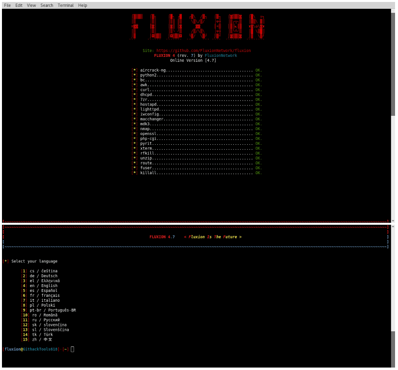Image resolution: width=398 pixels, height=370 pixels.
Task: Click language option 6 fr / français
Action: tap(41, 295)
